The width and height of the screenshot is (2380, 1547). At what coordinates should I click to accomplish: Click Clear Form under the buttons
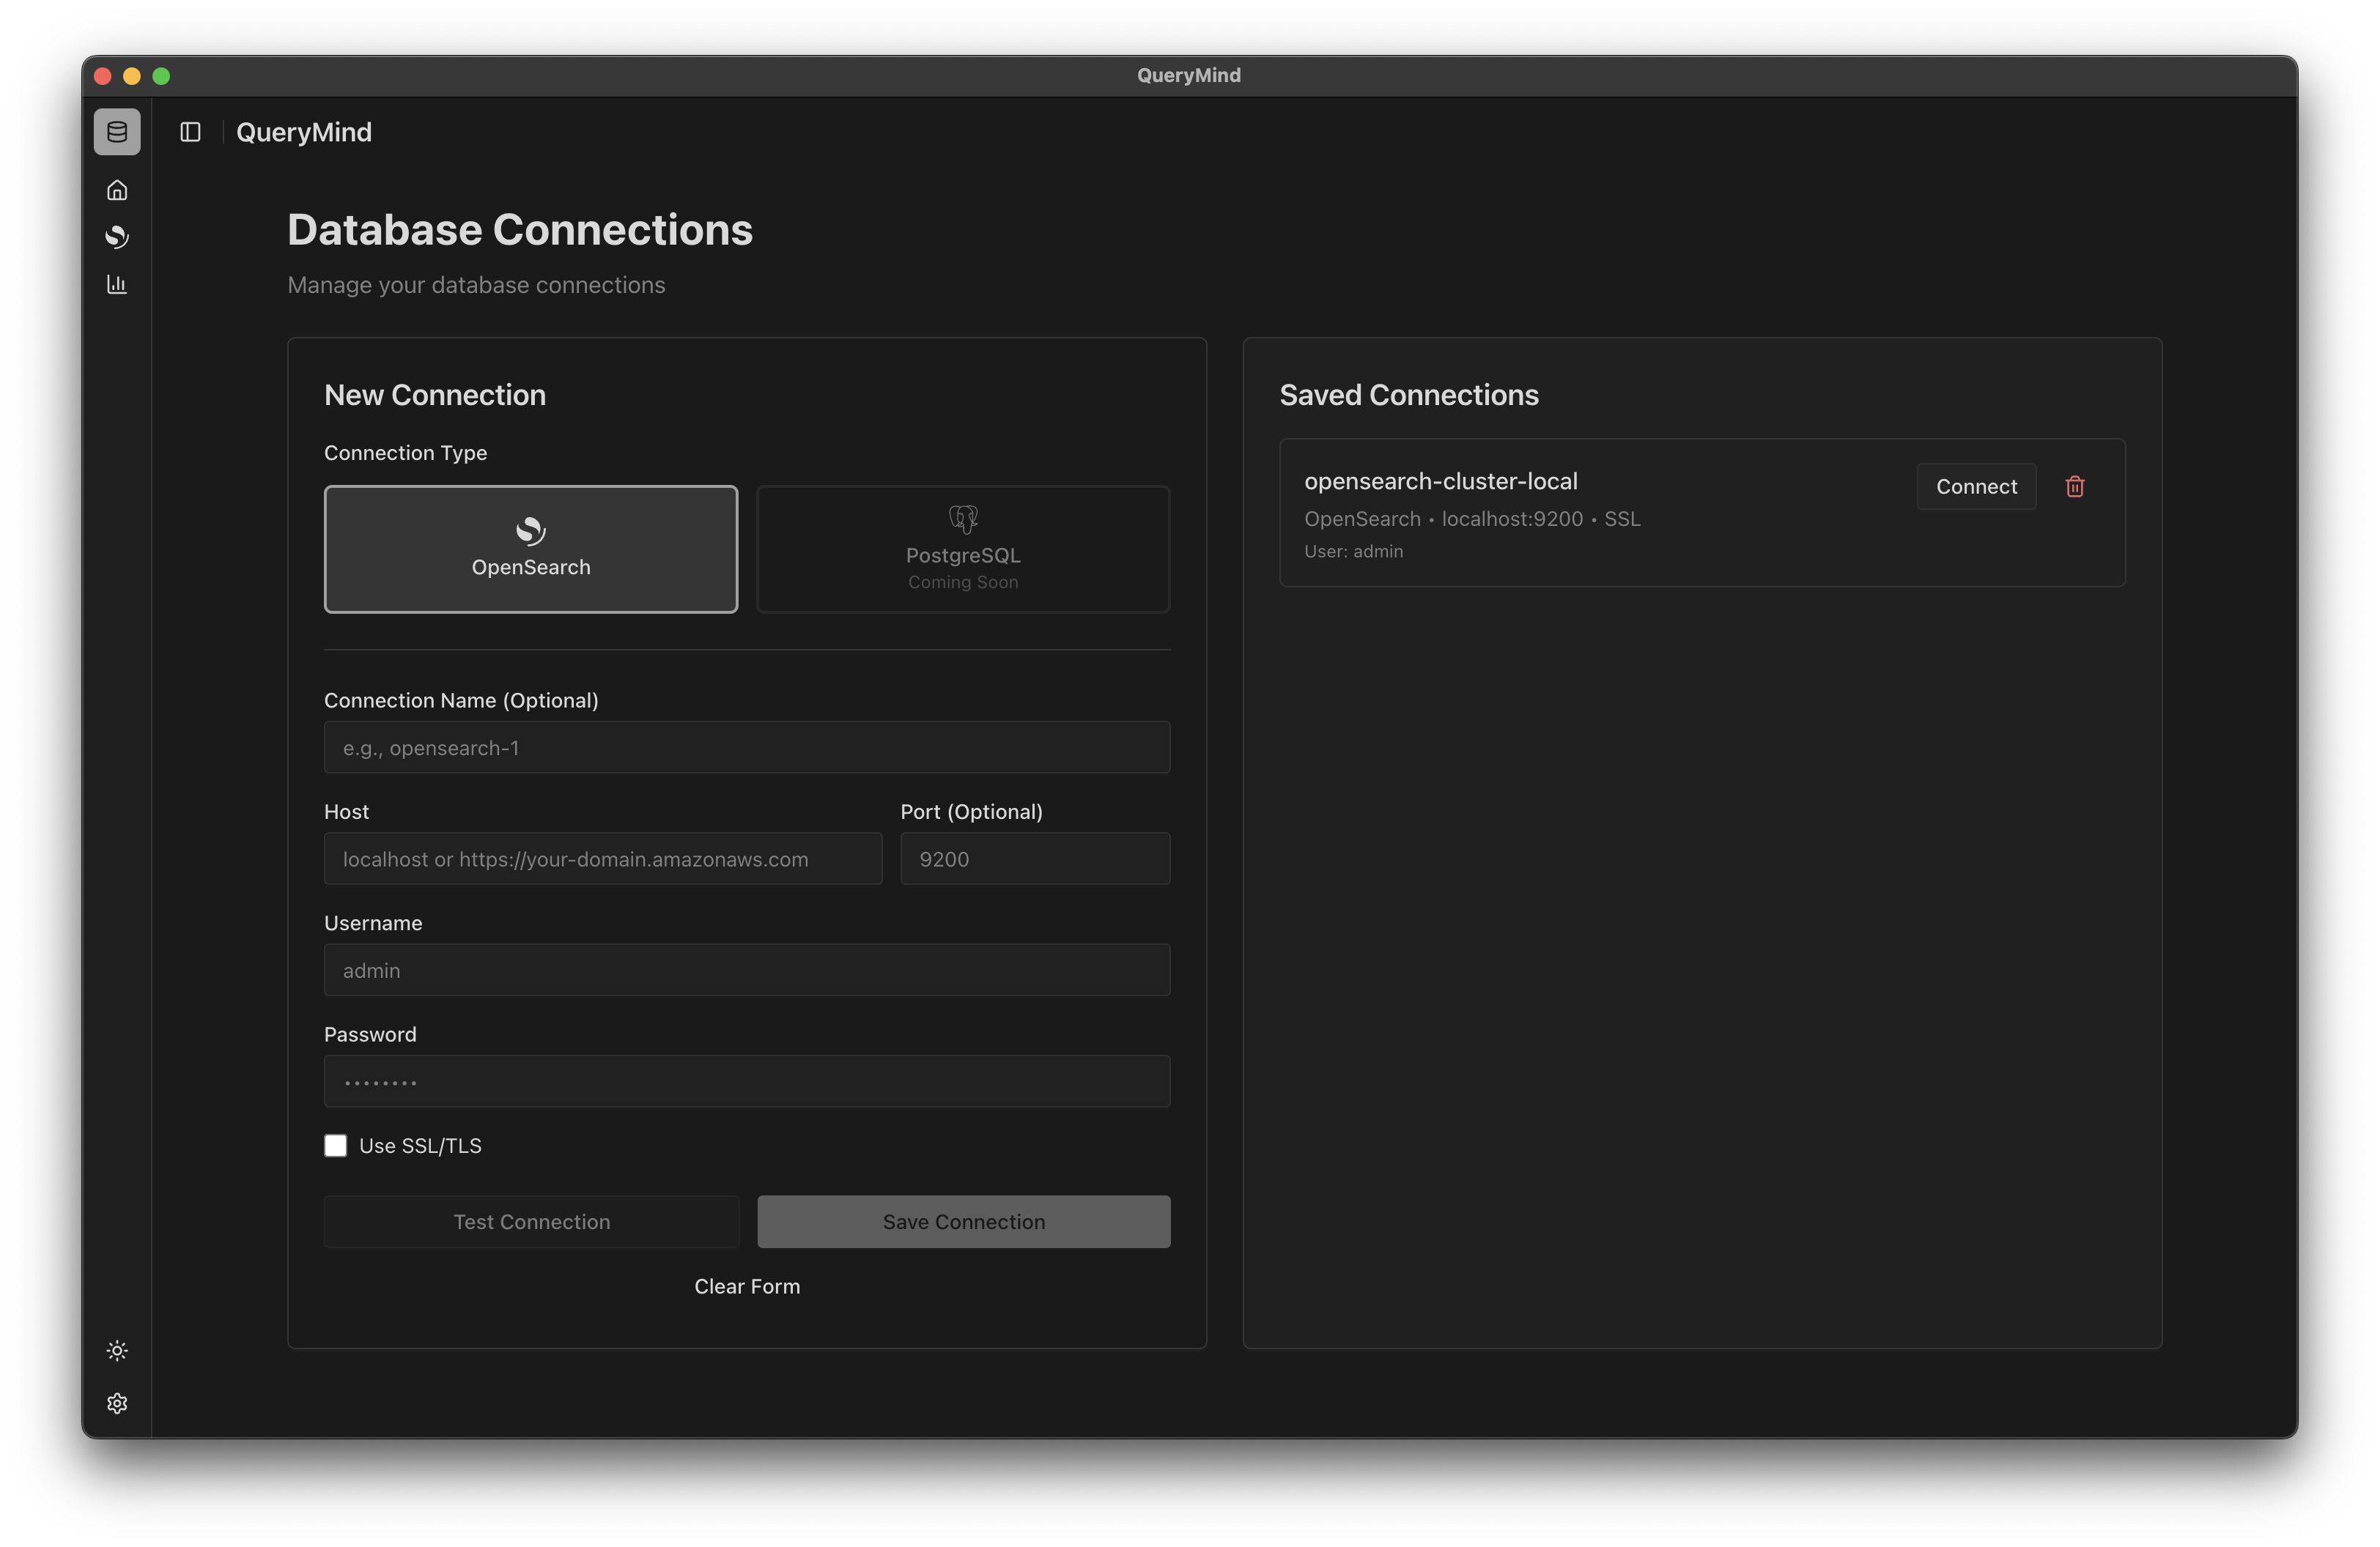click(x=746, y=1286)
